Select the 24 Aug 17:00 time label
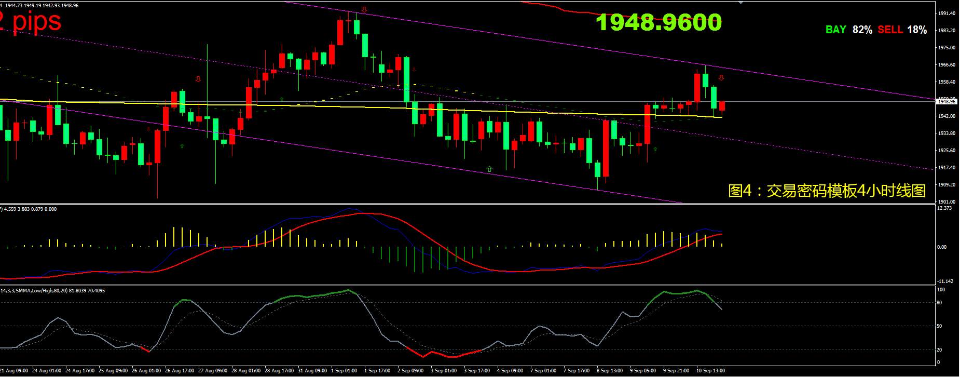Image resolution: width=960 pixels, height=377 pixels. (80, 371)
